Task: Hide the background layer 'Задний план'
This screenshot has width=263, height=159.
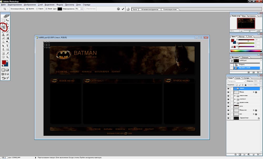Action: (x=228, y=118)
